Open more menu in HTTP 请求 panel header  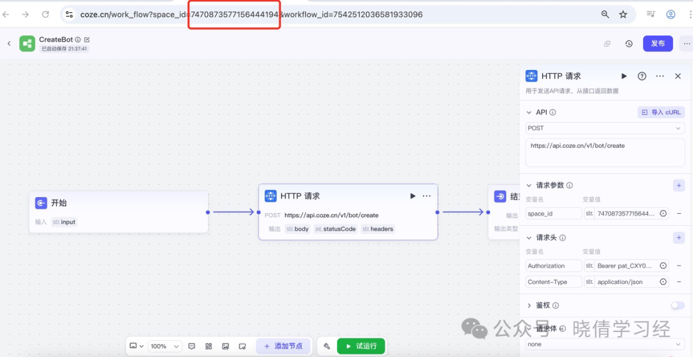tap(660, 76)
